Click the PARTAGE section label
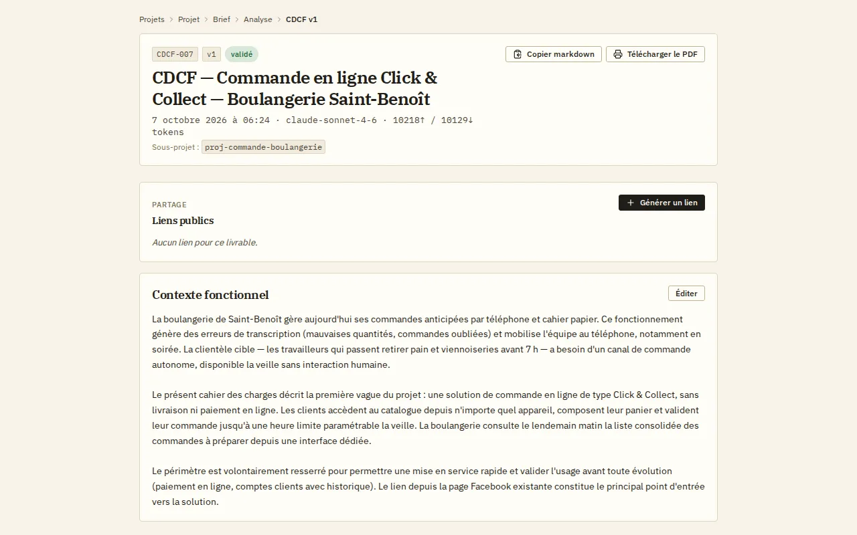Image resolution: width=857 pixels, height=535 pixels. [x=169, y=205]
